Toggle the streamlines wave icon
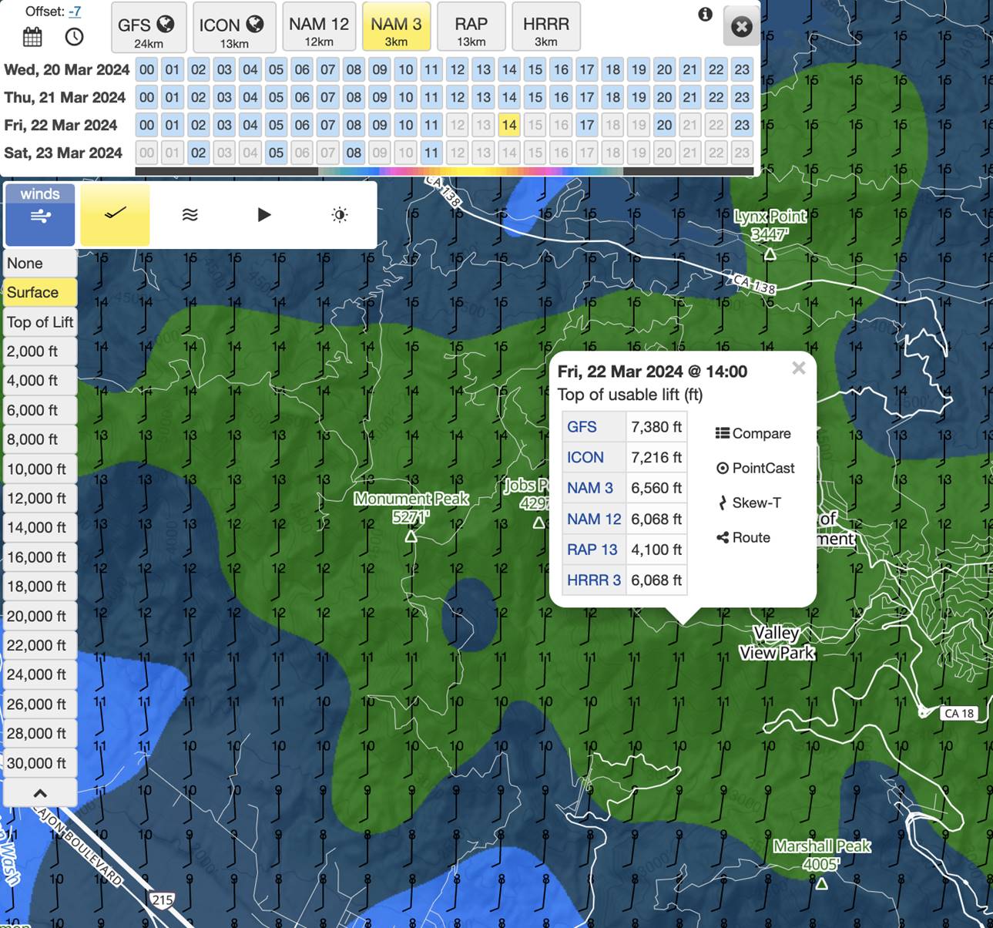993x928 pixels. (190, 214)
